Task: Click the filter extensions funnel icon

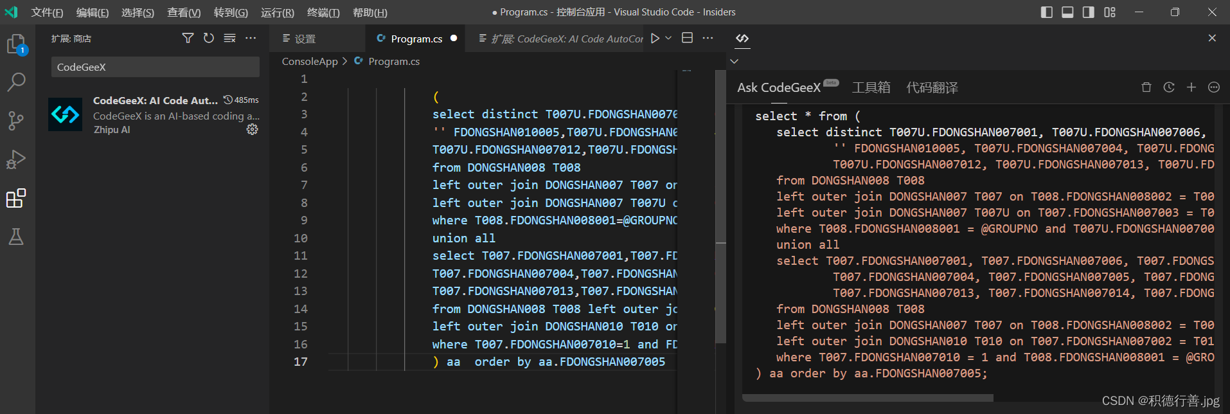Action: pyautogui.click(x=188, y=39)
